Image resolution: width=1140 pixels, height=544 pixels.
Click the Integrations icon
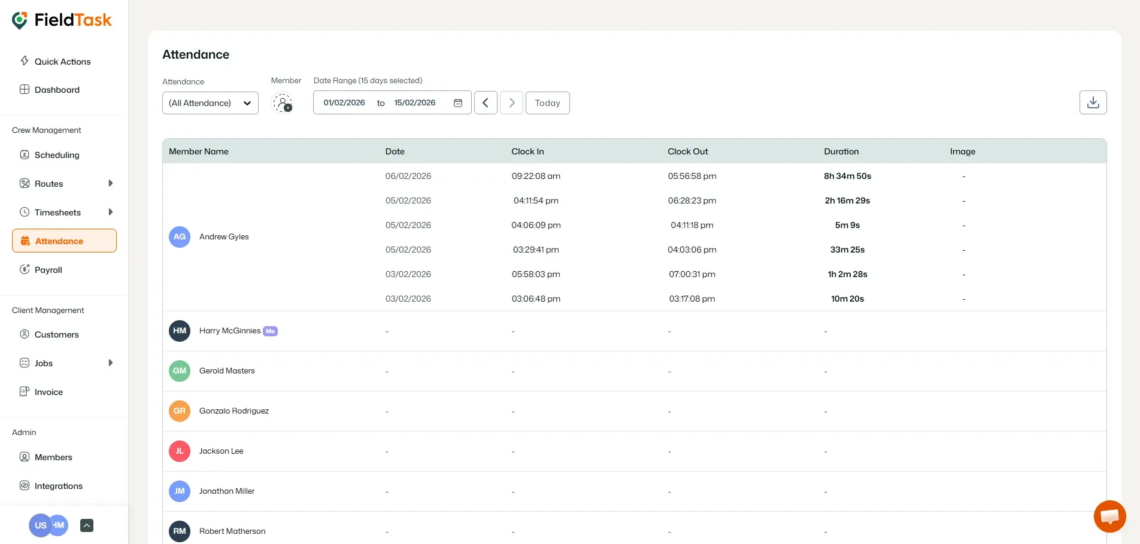point(25,485)
